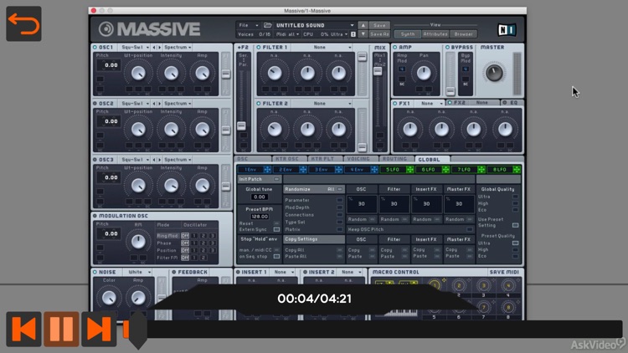Screen dimensions: 628x353
Task: Toggle Filter 2 power button
Action: pos(259,104)
